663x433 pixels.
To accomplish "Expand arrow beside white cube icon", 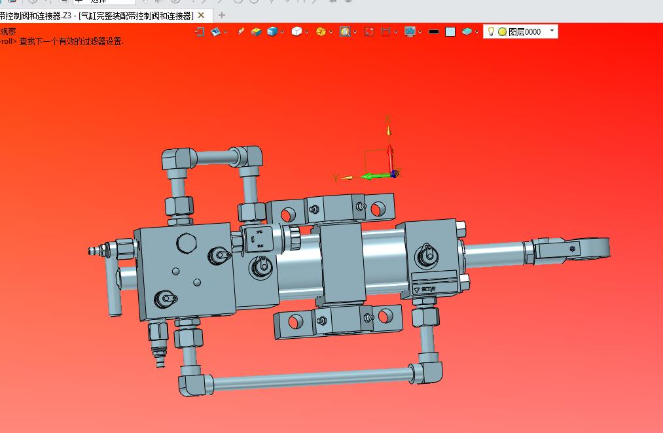I will pos(306,32).
